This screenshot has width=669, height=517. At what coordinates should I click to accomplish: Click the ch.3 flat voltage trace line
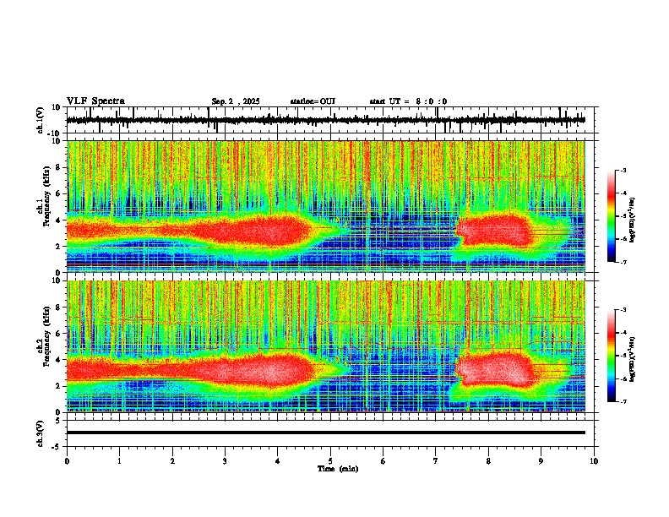click(x=326, y=433)
